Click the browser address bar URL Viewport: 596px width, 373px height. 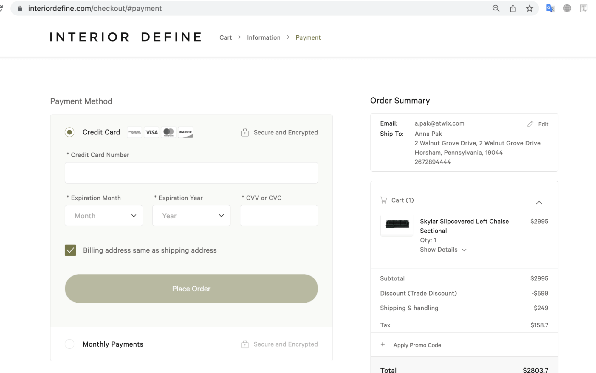pyautogui.click(x=95, y=8)
